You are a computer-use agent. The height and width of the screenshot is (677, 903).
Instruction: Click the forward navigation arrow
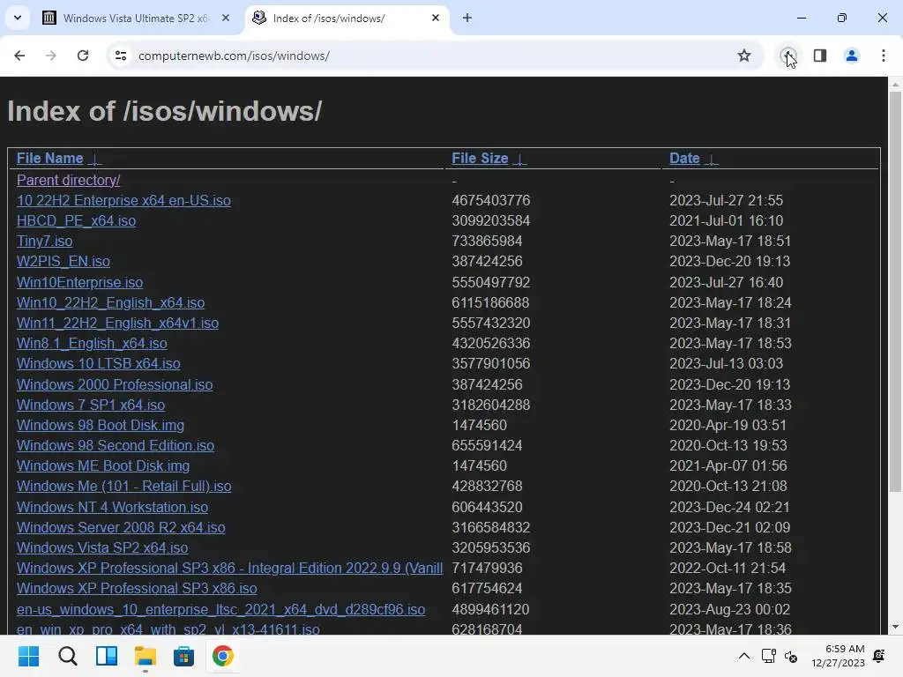pyautogui.click(x=51, y=56)
